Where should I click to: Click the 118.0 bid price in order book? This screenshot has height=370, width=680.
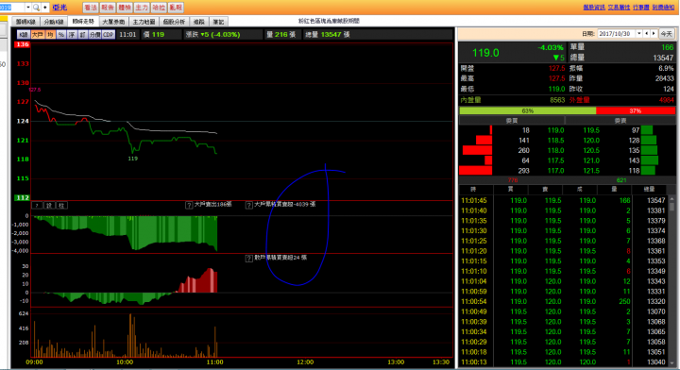pyautogui.click(x=555, y=150)
